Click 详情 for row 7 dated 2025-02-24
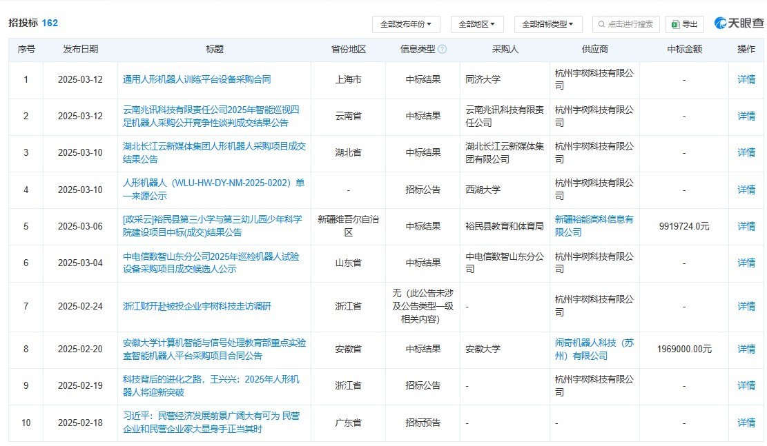 tap(746, 306)
